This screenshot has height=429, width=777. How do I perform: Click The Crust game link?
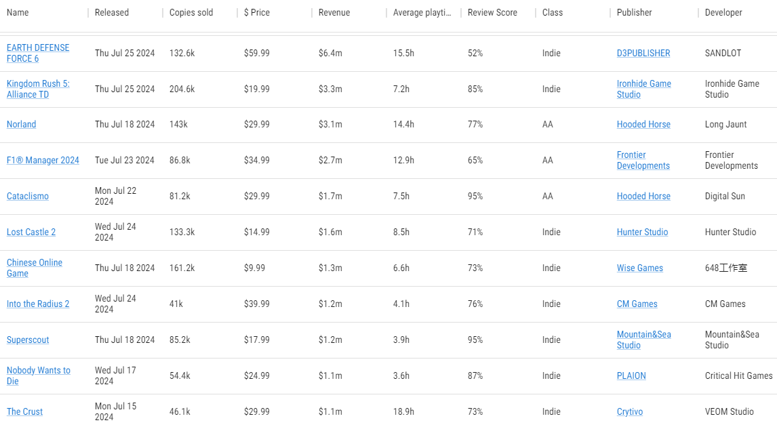pyautogui.click(x=25, y=411)
